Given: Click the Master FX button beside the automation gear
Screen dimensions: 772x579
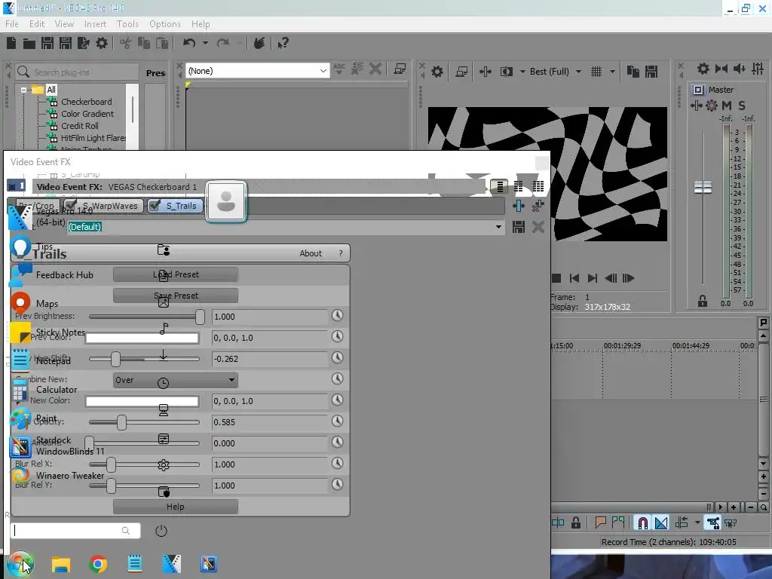Looking at the screenshot, I should click(696, 106).
